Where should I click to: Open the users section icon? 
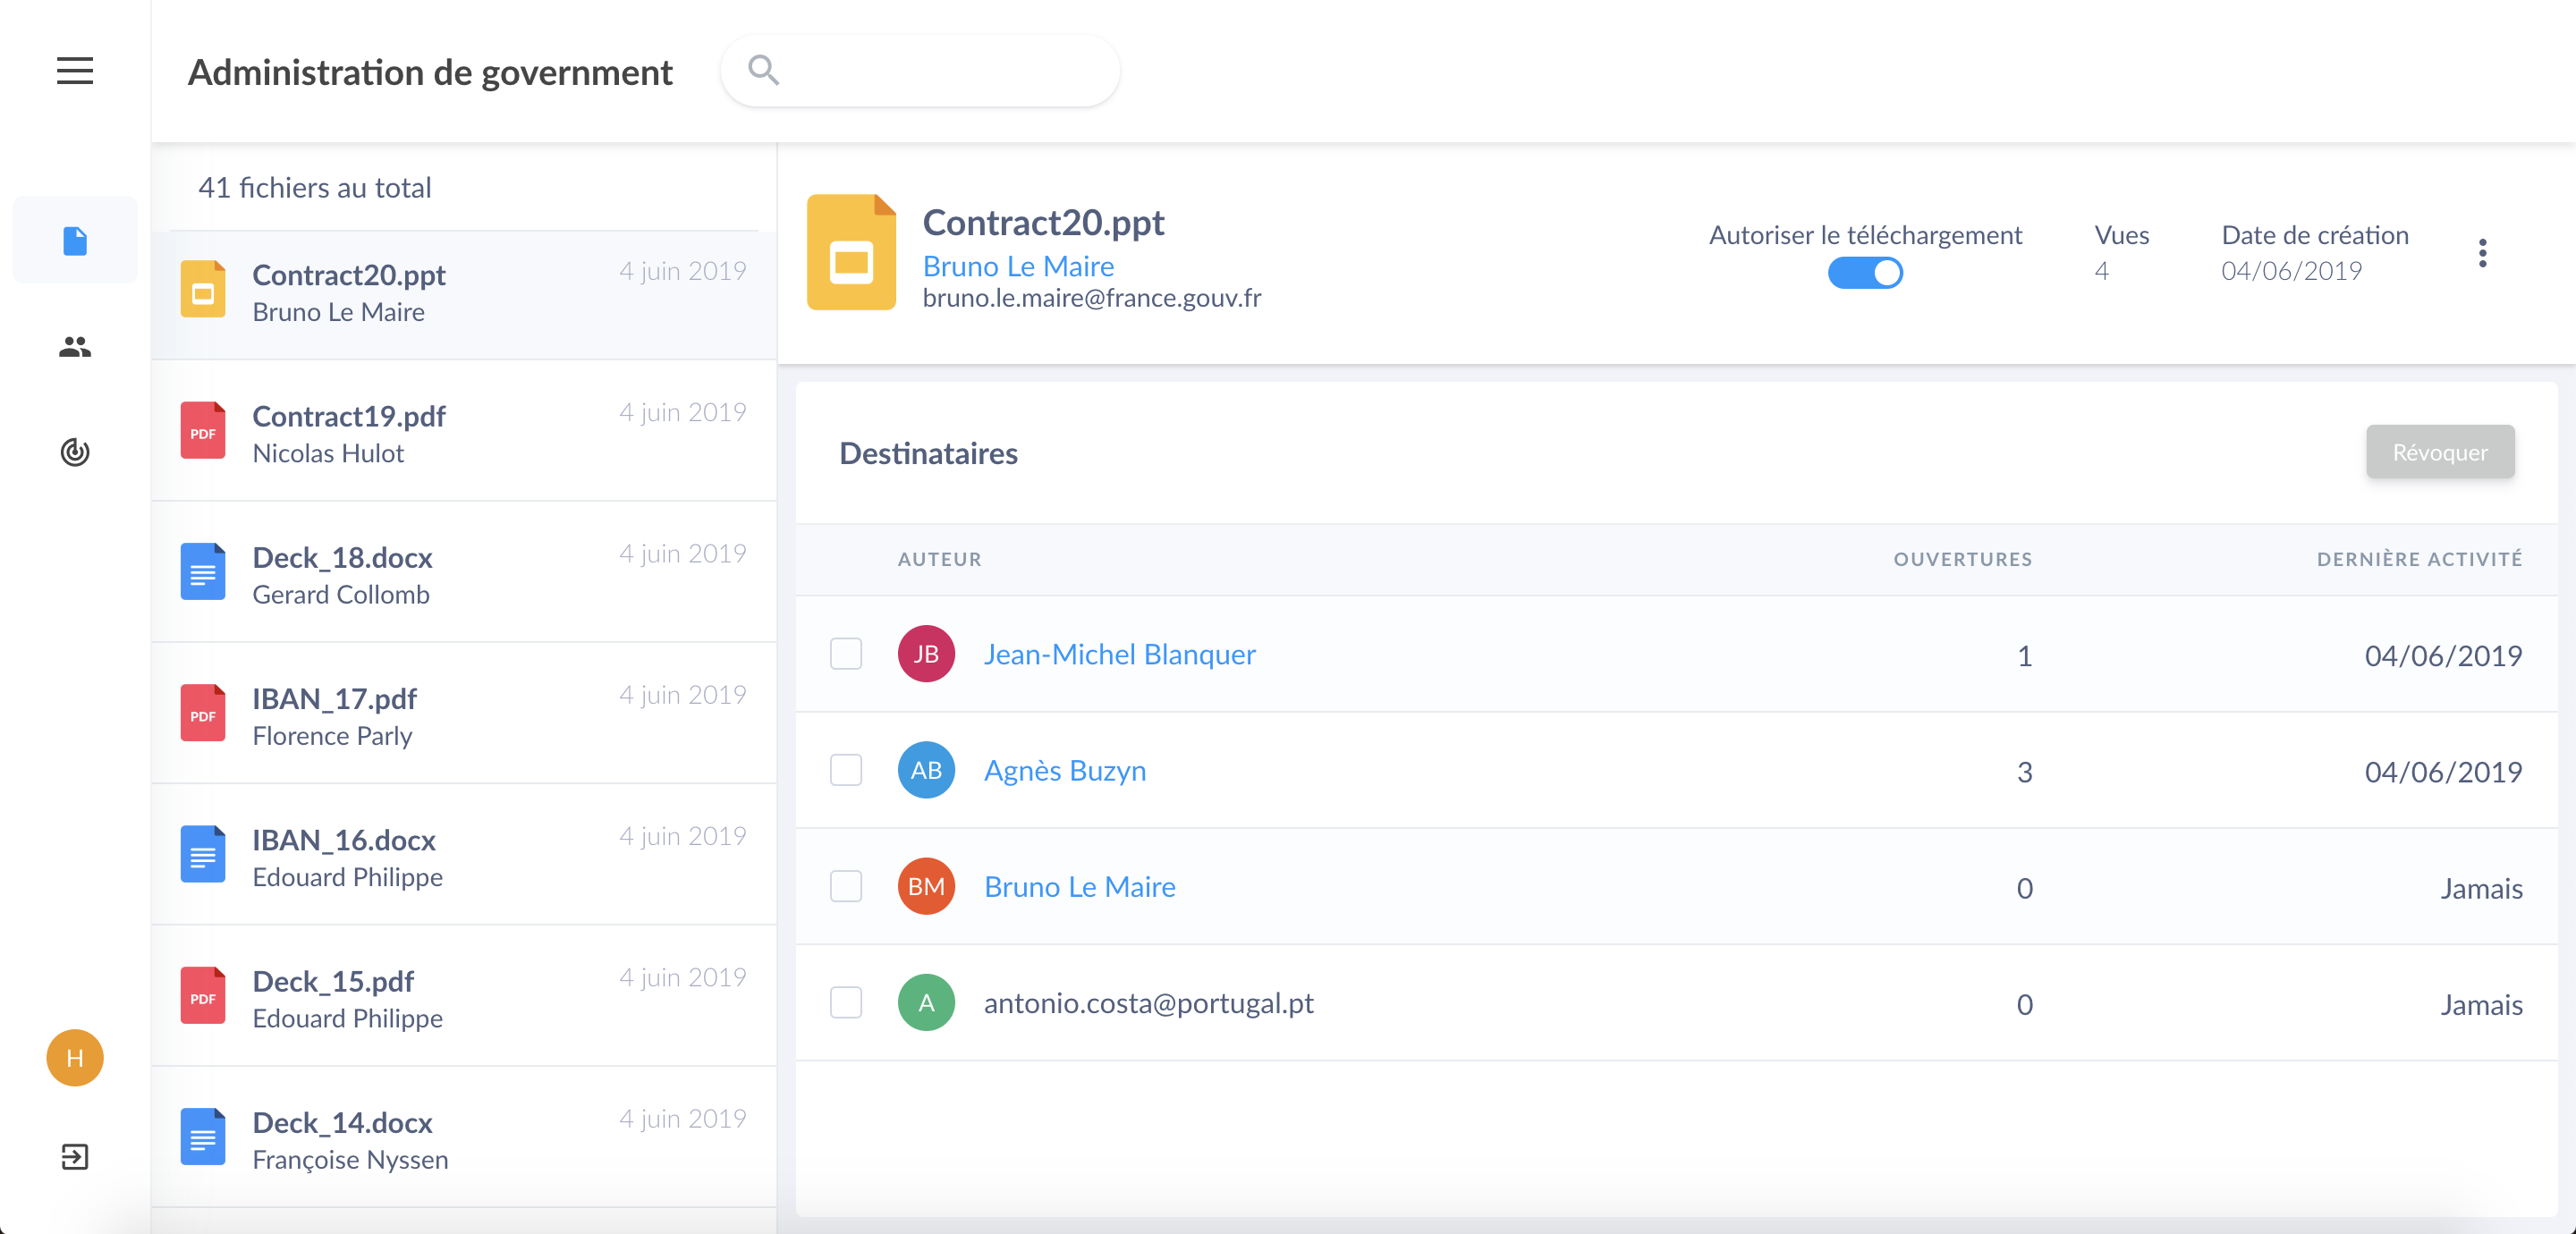[75, 347]
